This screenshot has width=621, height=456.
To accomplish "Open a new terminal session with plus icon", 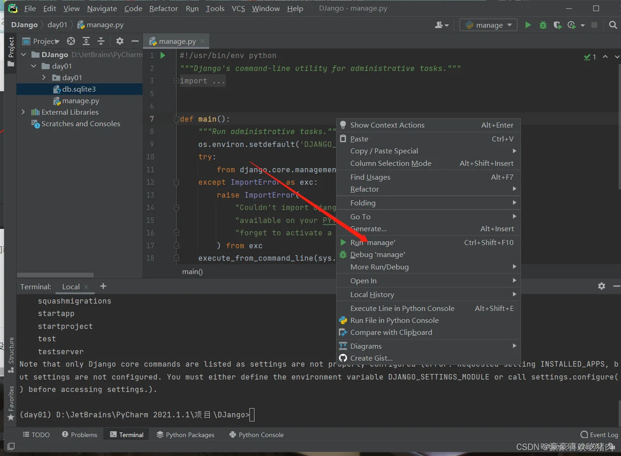I will click(103, 286).
